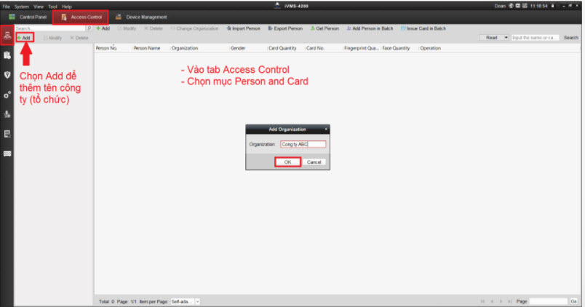Click the Get Person toolbar icon

tap(313, 28)
